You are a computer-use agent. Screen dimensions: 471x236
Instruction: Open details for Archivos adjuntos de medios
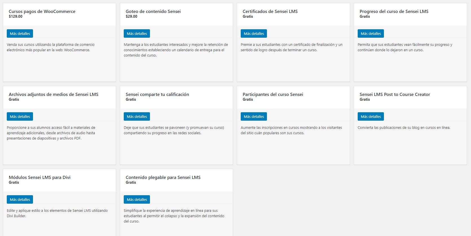(20, 116)
